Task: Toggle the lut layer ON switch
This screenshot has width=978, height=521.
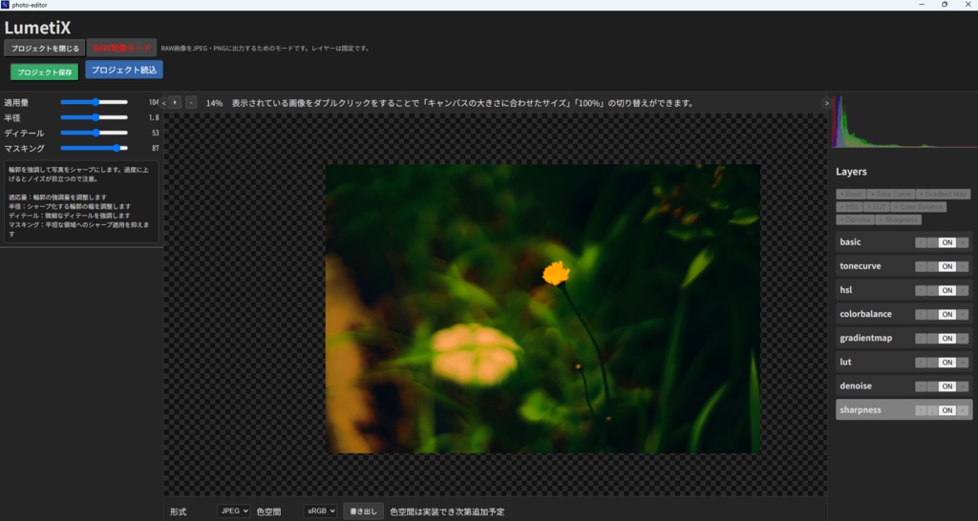Action: pos(946,363)
